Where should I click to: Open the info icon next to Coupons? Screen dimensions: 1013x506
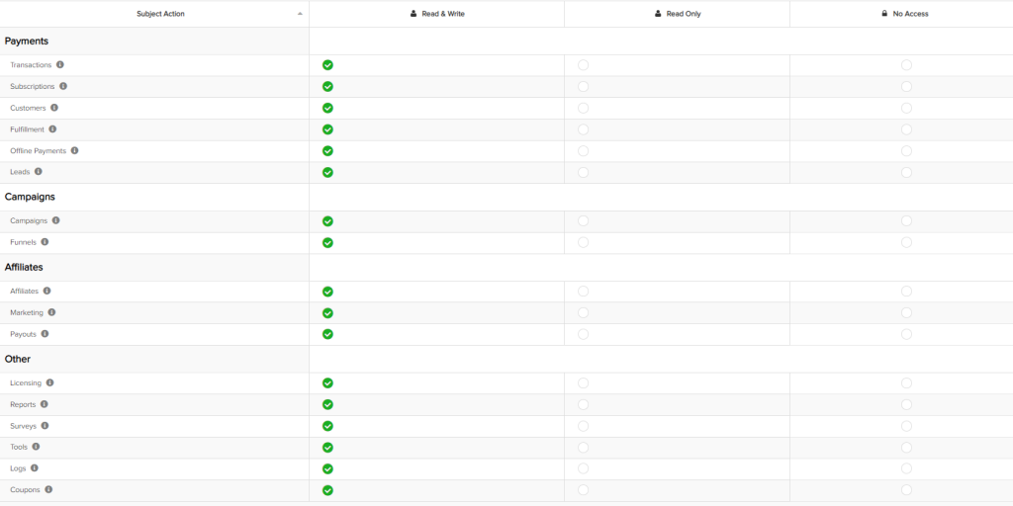tap(48, 490)
